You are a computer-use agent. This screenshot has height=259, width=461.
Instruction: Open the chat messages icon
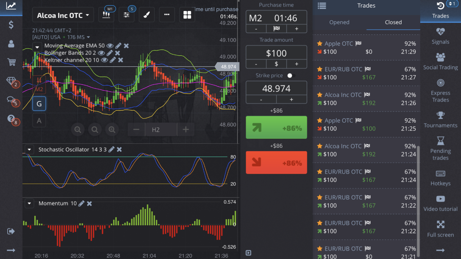coord(11,100)
